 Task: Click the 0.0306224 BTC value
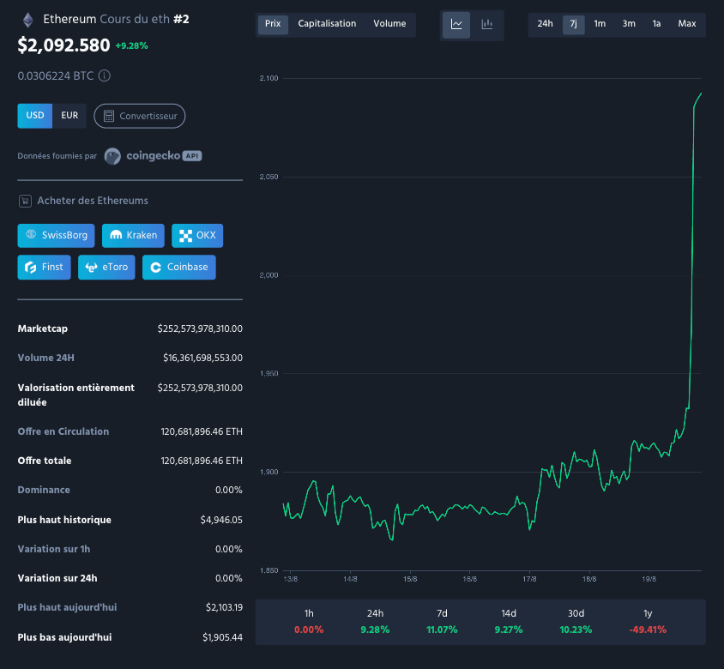point(56,75)
